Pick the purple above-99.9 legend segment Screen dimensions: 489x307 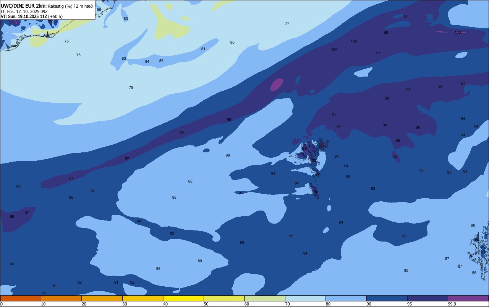pos(468,298)
